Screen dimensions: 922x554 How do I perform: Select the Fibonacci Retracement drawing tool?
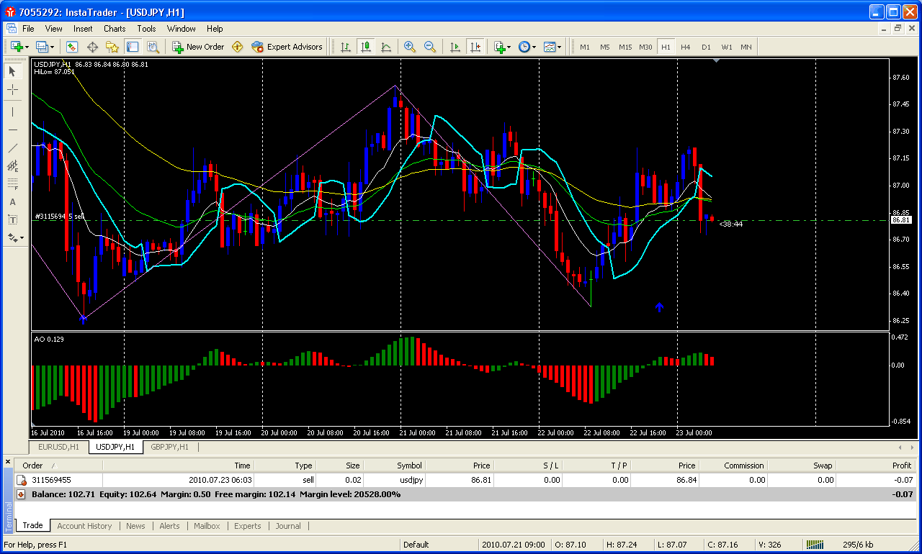12,183
